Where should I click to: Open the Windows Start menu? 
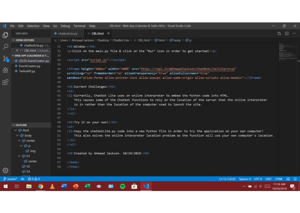(x=6, y=186)
